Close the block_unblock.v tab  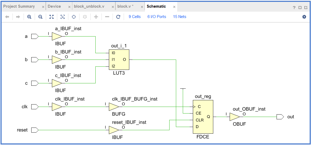(113, 7)
